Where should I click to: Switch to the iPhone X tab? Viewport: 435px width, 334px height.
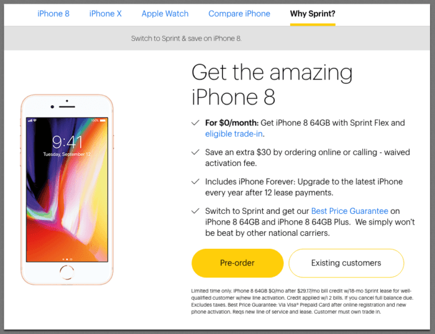(106, 14)
